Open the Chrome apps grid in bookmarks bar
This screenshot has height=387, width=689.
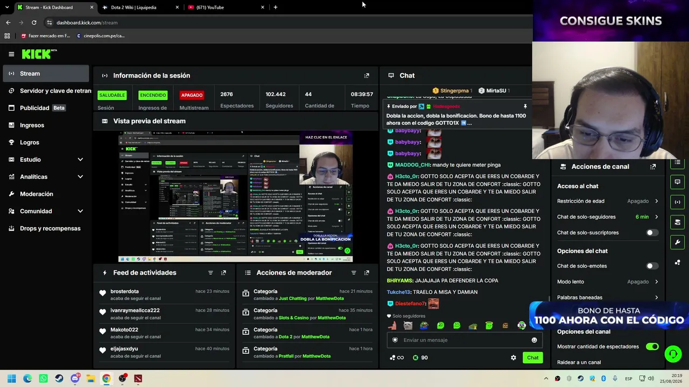[7, 36]
